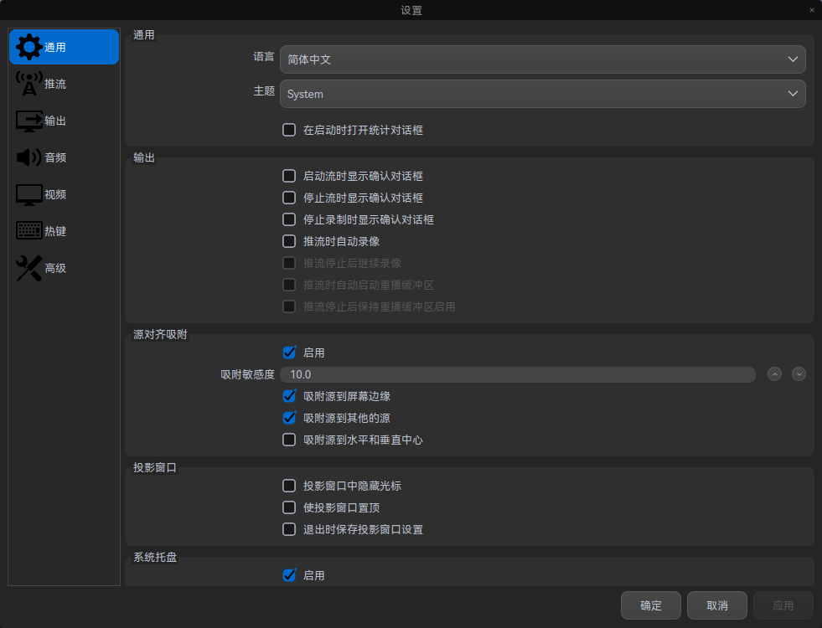
Task: Check 吸附源到水平和垂直中心
Action: (289, 440)
